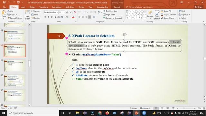Increase list indent level
This screenshot has height=116, width=206.
pyautogui.click(x=94, y=12)
